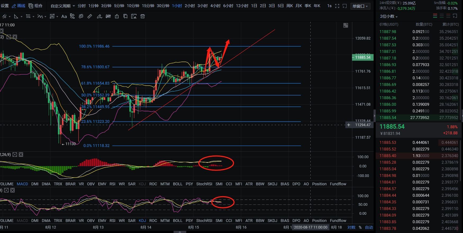Show only sell orders in order book

click(448, 16)
